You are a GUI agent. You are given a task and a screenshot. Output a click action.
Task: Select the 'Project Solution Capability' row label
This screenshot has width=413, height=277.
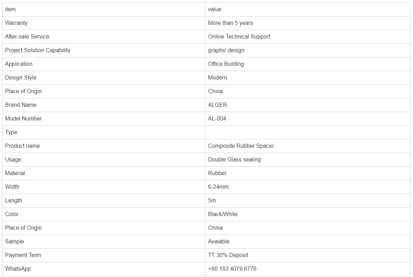click(x=38, y=50)
